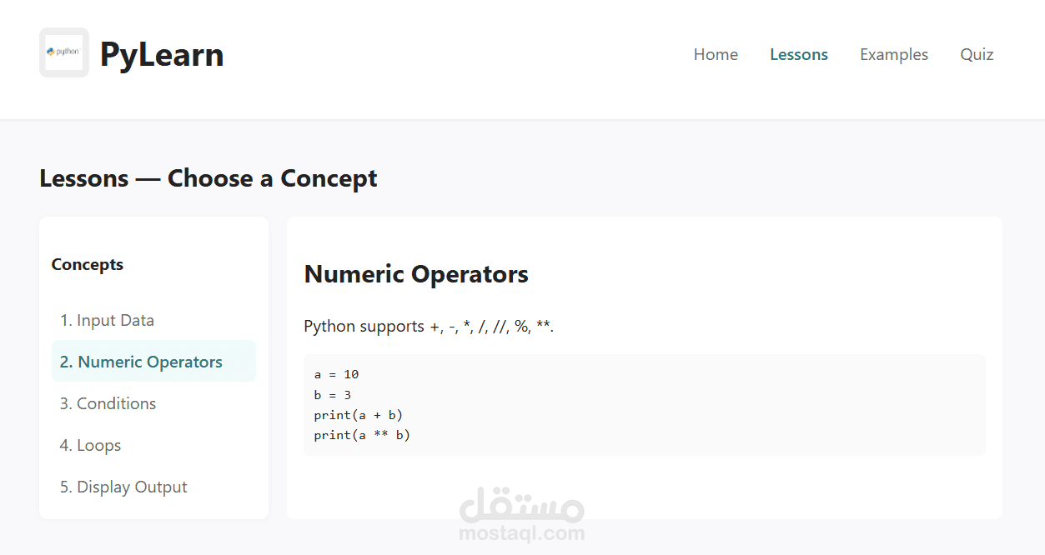Click the Numeric Operators heading
Screen dimensions: 1045x555
pyautogui.click(x=415, y=273)
